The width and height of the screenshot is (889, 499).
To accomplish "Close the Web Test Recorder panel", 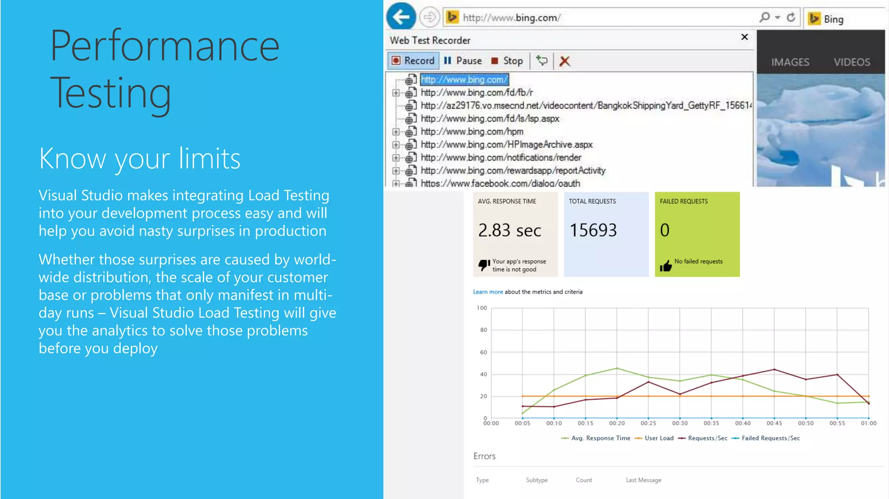I will (x=744, y=37).
